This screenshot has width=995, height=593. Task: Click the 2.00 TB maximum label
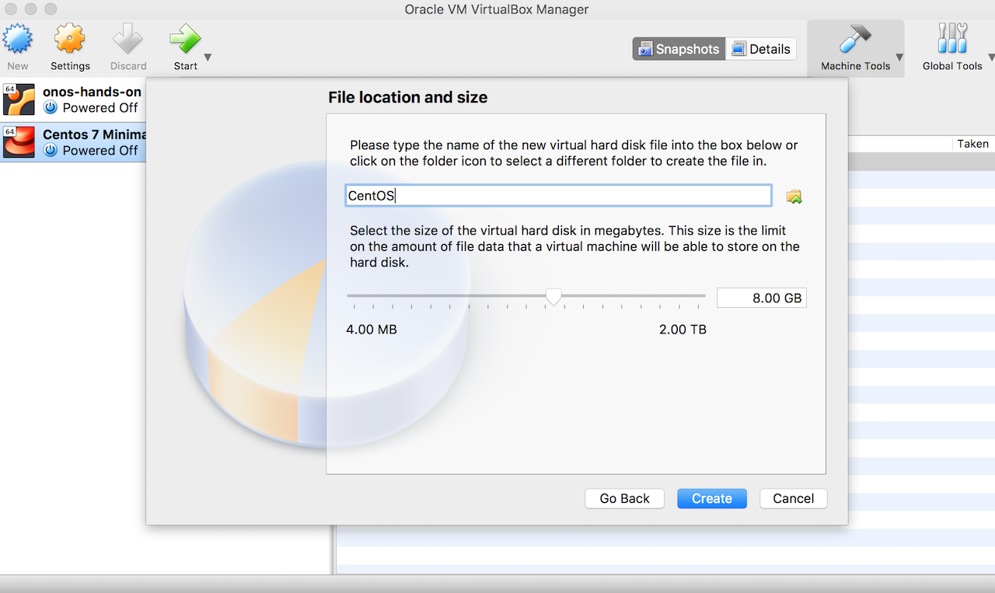tap(683, 330)
